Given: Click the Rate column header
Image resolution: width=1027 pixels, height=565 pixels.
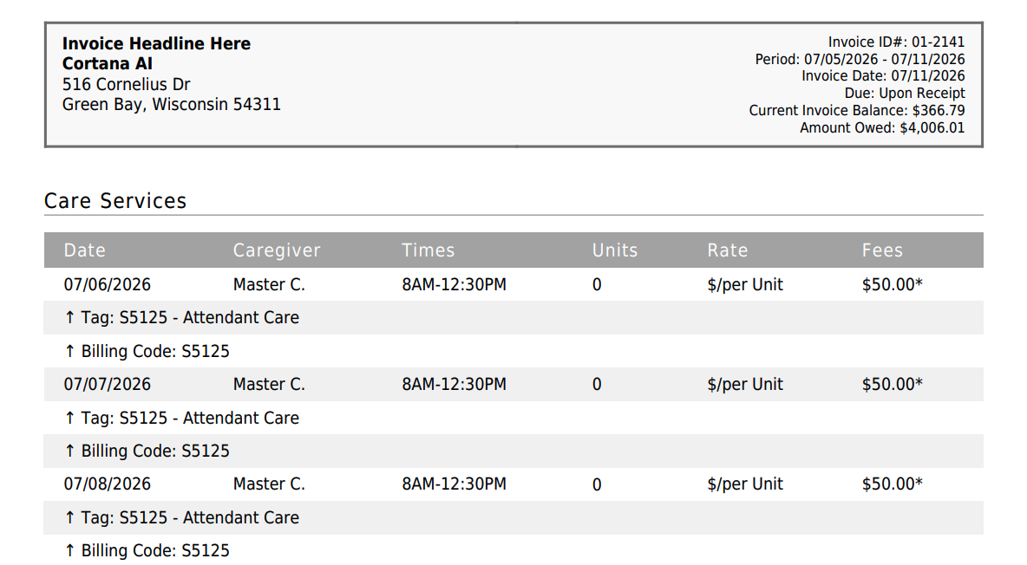Looking at the screenshot, I should tap(727, 250).
